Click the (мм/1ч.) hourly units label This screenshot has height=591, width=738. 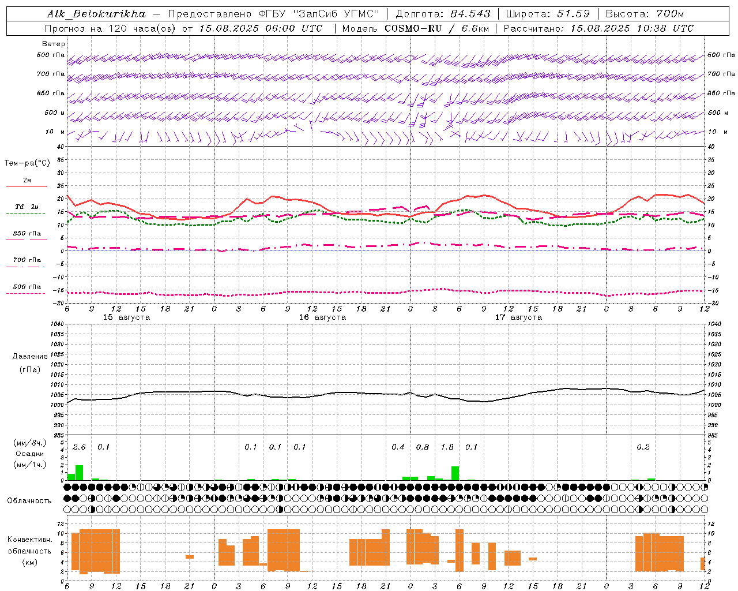[x=30, y=465]
